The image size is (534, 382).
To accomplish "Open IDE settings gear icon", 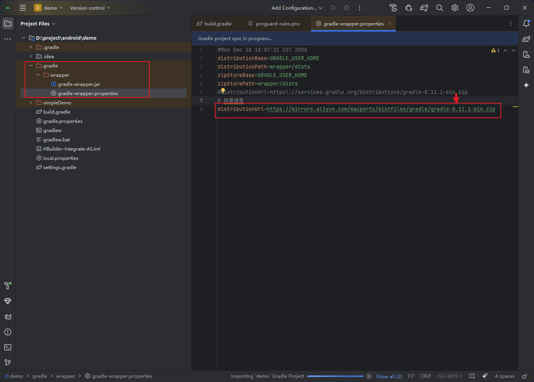I will pyautogui.click(x=455, y=8).
